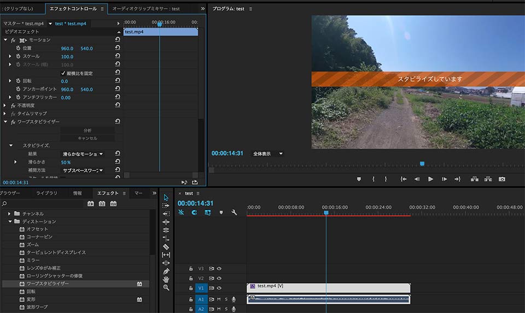Mark In point in Program monitor
The image size is (525, 313).
[x=374, y=179]
